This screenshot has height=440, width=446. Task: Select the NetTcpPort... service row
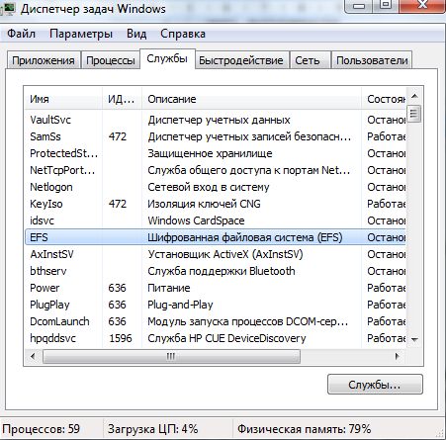click(x=216, y=170)
